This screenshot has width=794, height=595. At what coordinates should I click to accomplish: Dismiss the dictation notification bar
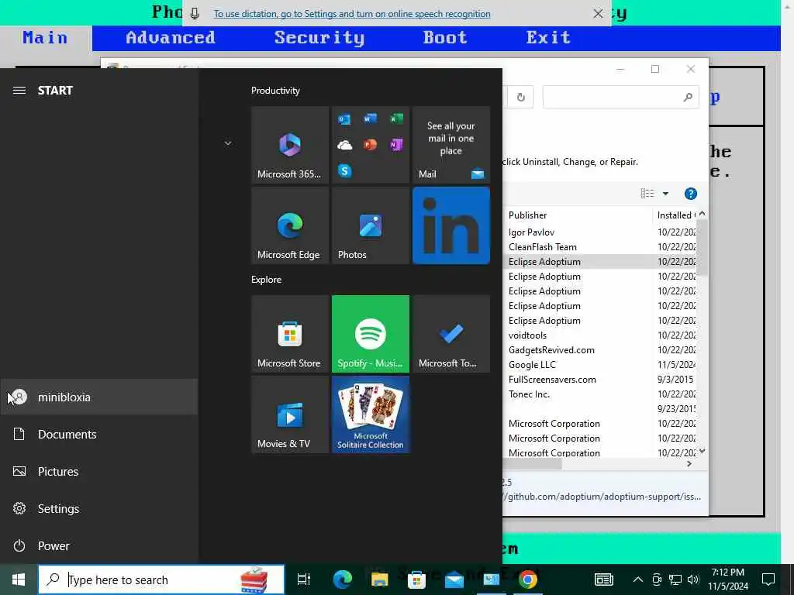(598, 14)
